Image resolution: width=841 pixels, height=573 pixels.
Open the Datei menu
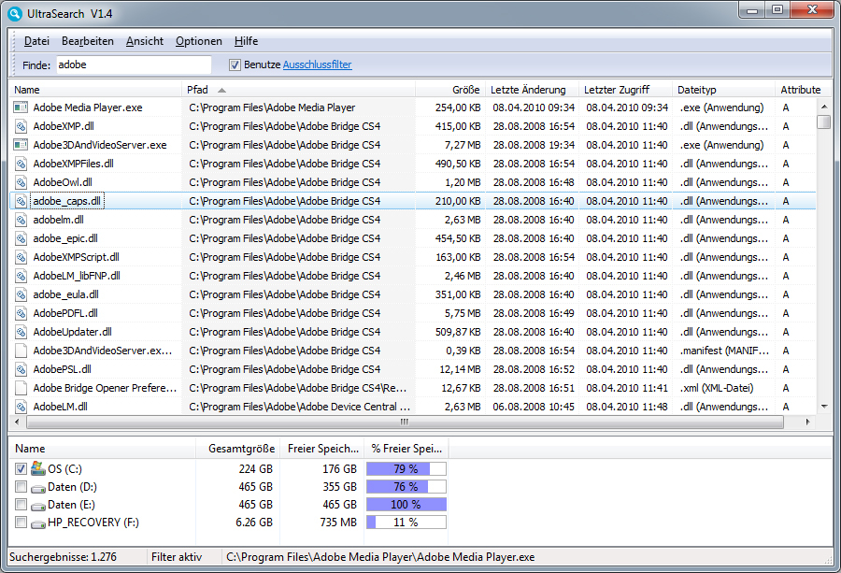coord(37,41)
